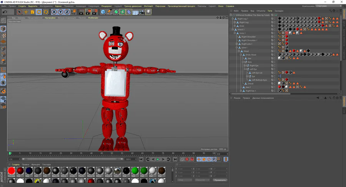
Task: Expand the Right Eye node
Action: point(245,66)
